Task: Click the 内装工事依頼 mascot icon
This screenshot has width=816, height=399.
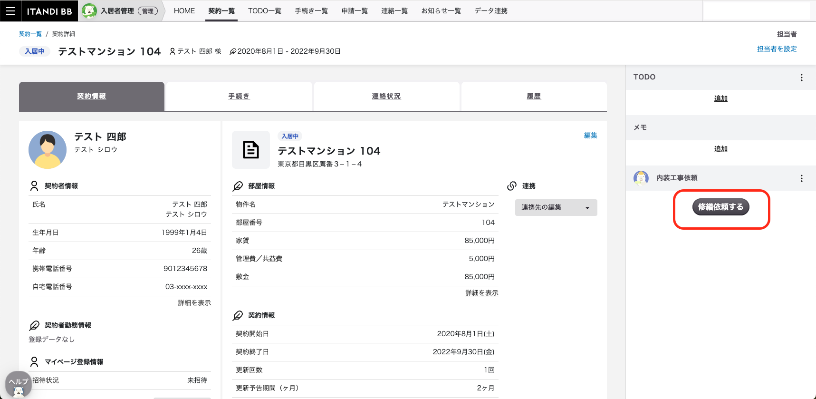Action: (641, 178)
